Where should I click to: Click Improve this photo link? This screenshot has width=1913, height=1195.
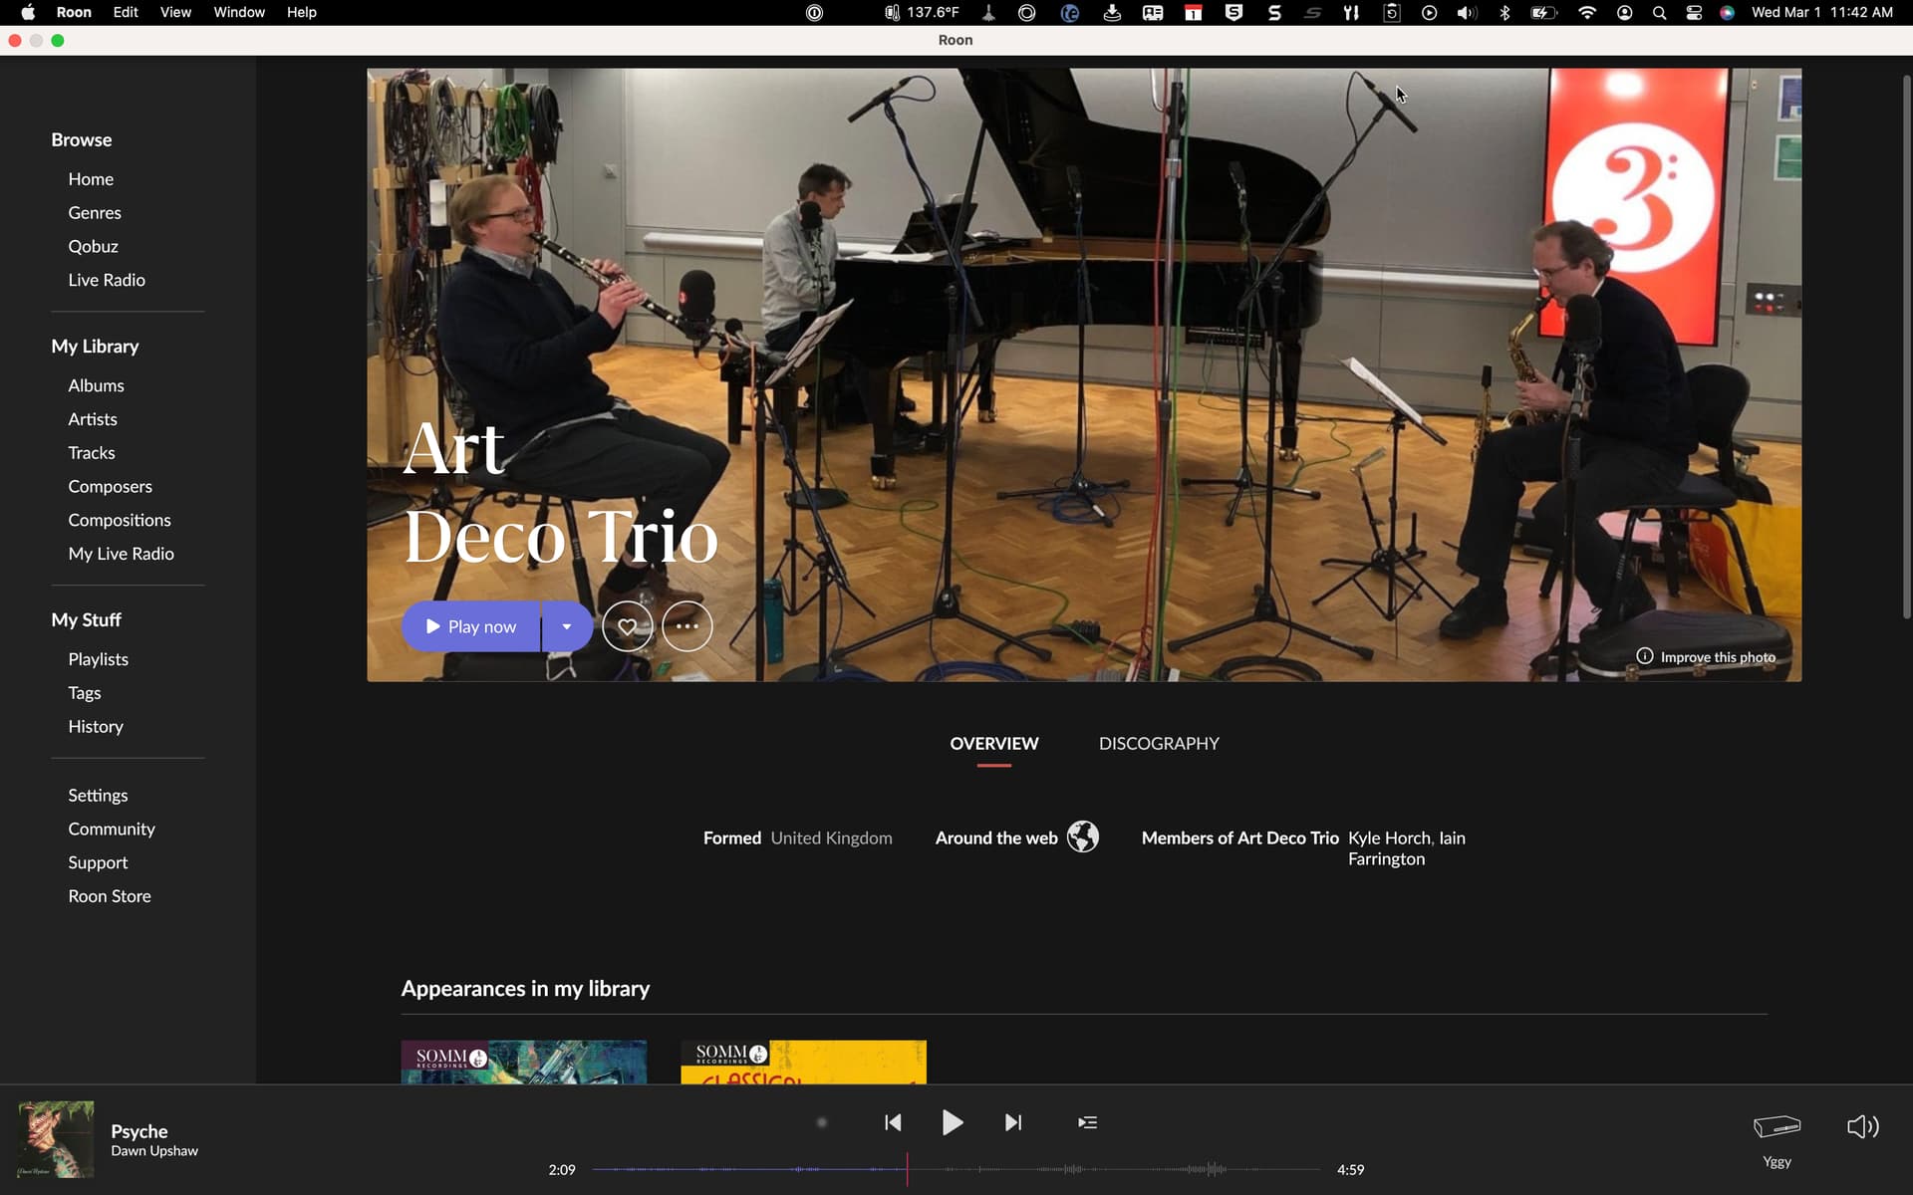(x=1717, y=657)
